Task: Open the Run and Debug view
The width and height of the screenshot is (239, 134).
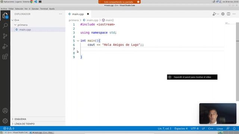Action: click(x=5, y=46)
